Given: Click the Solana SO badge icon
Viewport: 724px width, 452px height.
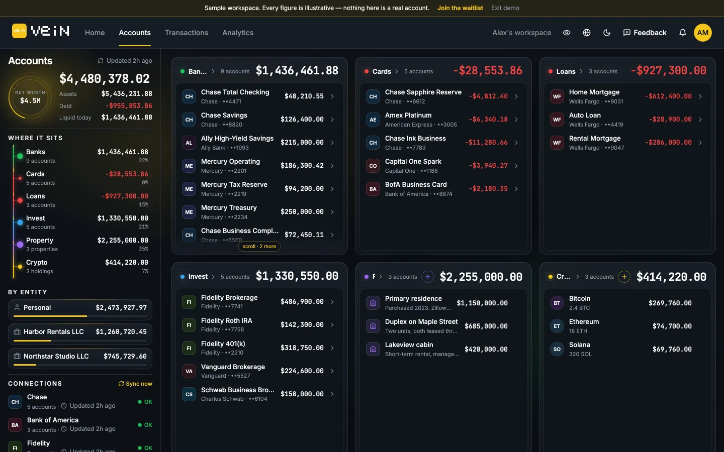Looking at the screenshot, I should pos(557,349).
